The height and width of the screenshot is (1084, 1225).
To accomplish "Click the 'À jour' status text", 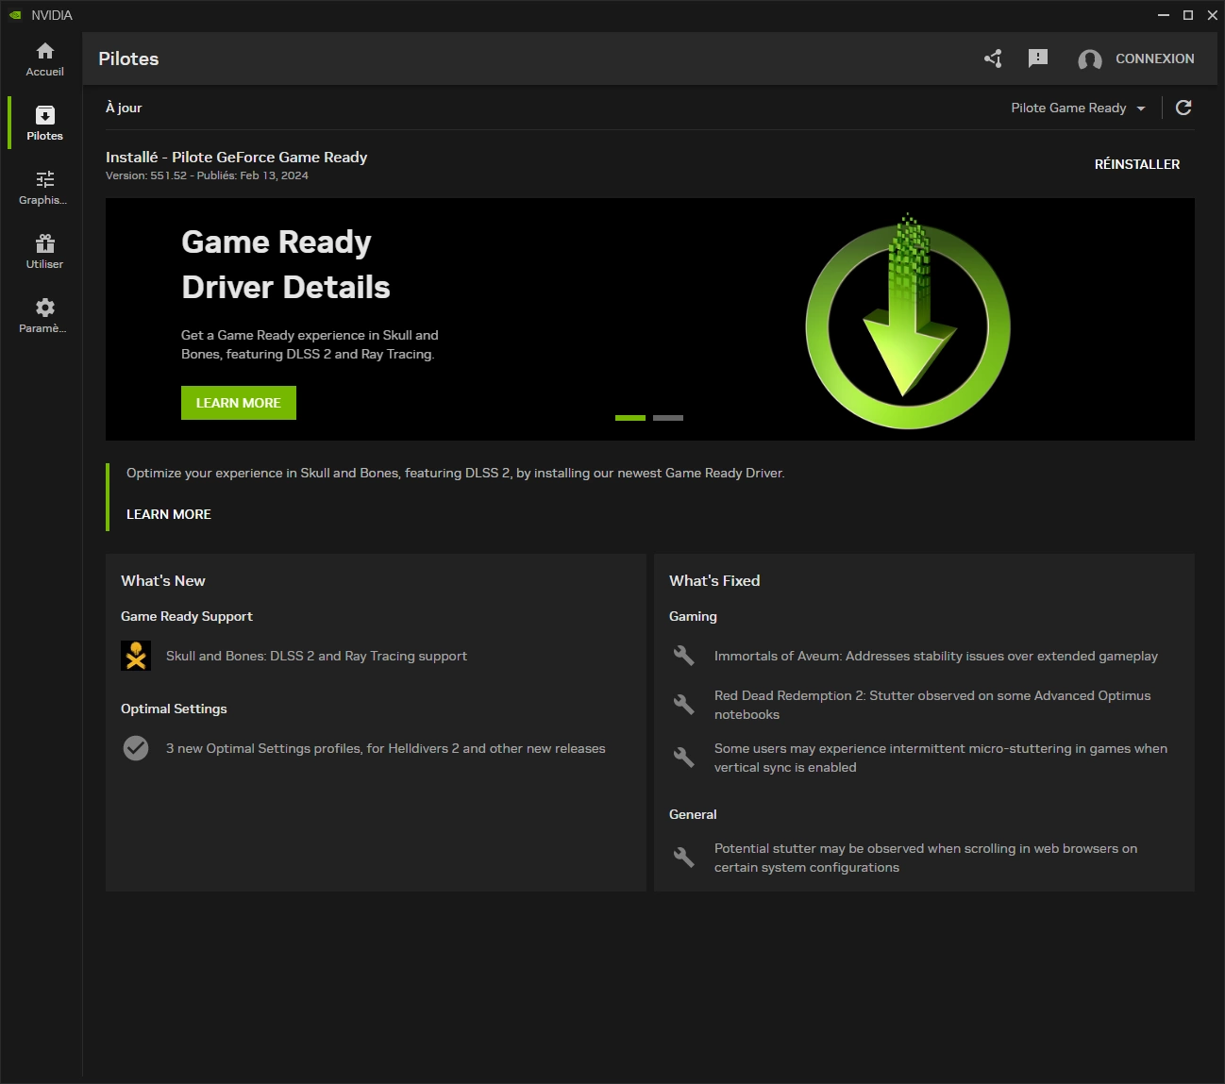I will pos(124,108).
